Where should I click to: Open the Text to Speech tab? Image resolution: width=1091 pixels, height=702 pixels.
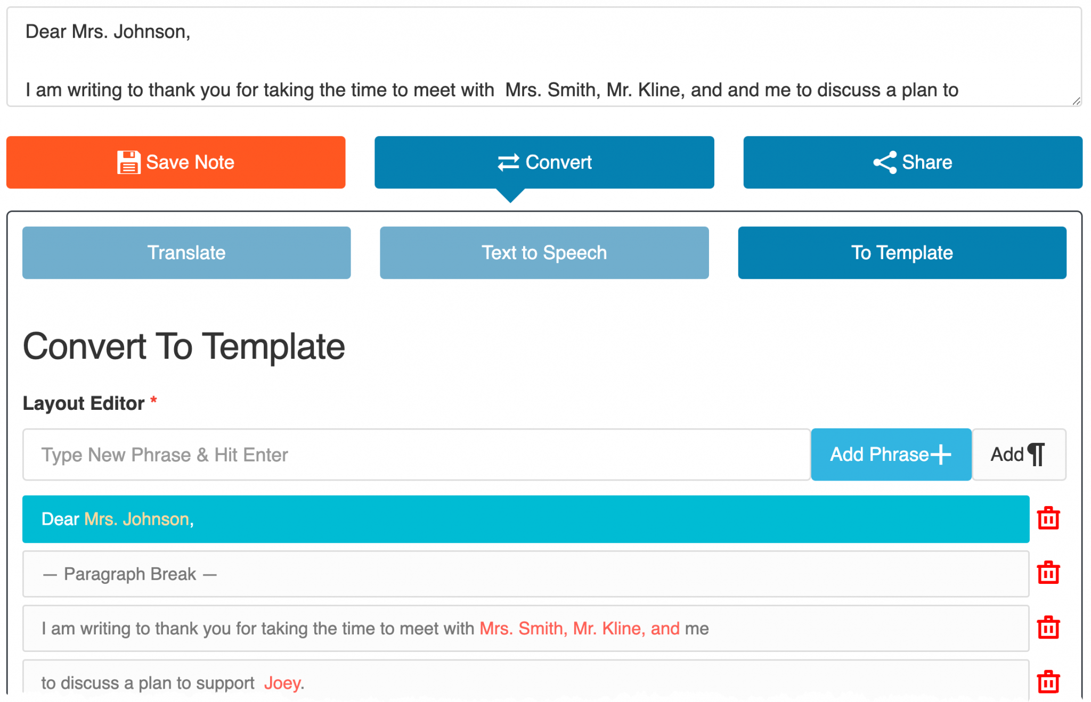click(544, 252)
